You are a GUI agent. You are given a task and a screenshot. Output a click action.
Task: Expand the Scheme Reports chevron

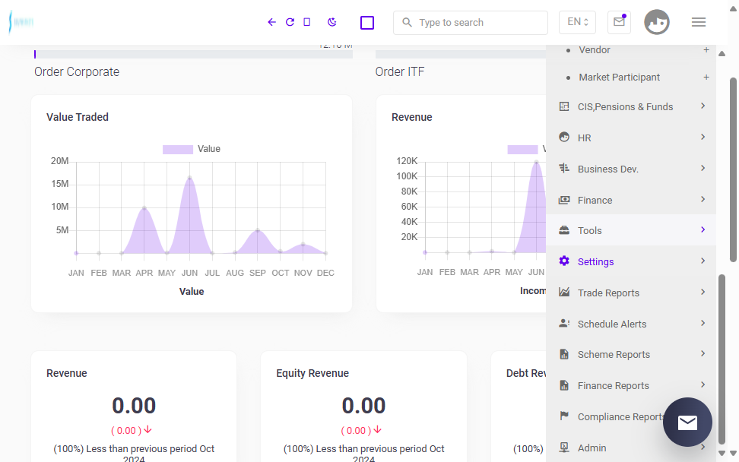click(x=703, y=353)
